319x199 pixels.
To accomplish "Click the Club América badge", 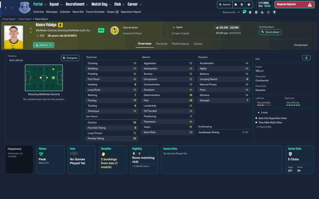I will pyautogui.click(x=114, y=31).
